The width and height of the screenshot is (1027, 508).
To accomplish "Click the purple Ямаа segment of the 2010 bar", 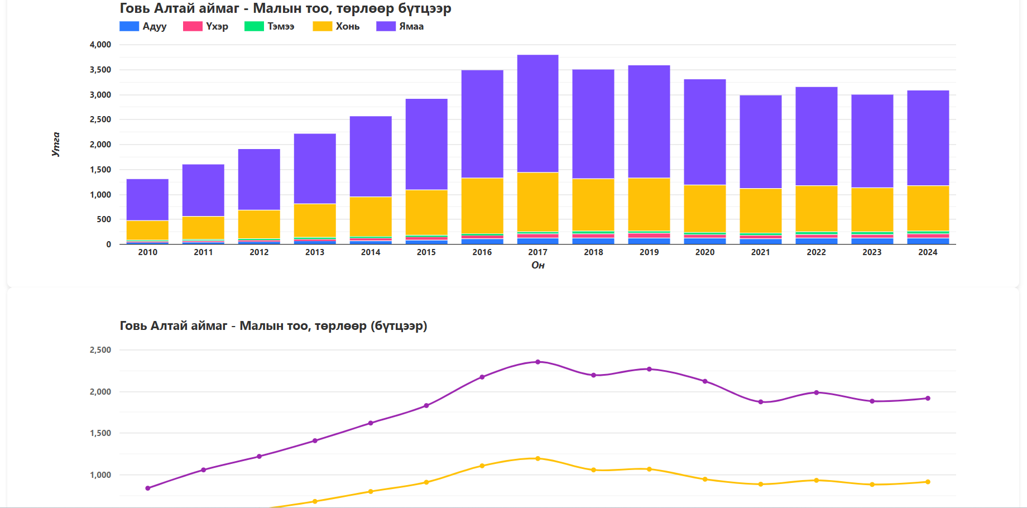I will [147, 200].
